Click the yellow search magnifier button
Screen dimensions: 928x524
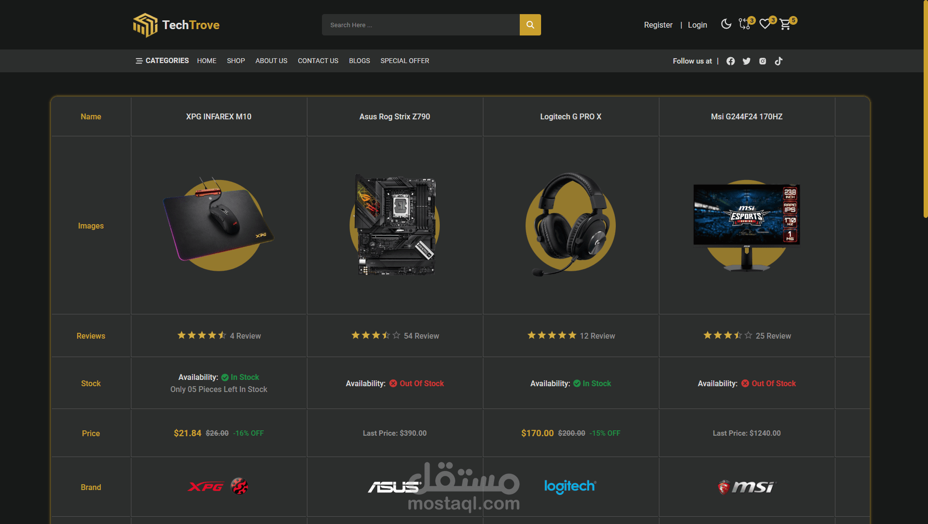530,25
